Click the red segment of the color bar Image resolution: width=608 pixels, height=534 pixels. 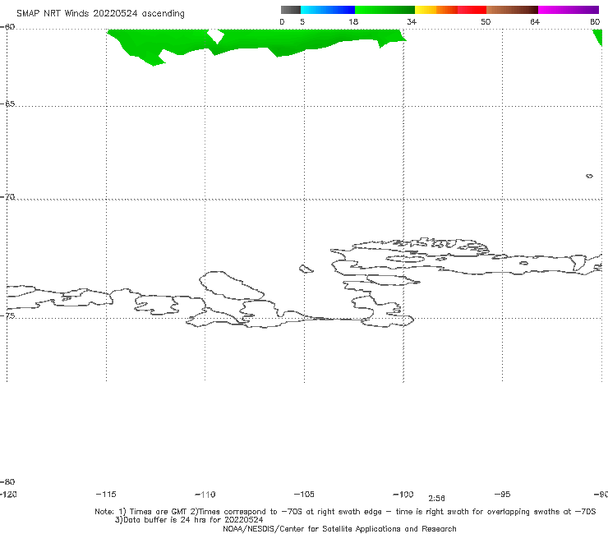472,10
